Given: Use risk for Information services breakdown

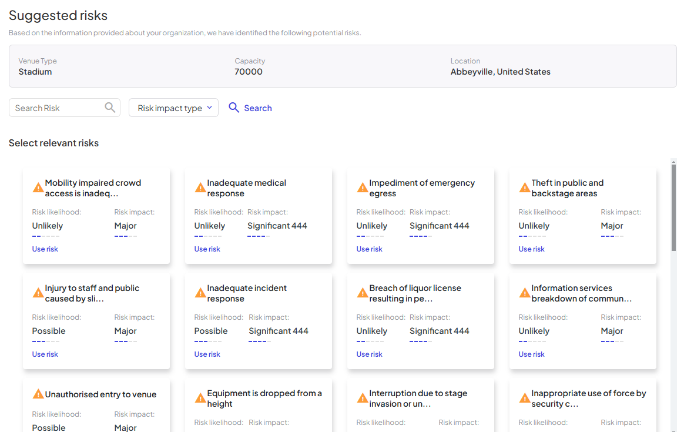Looking at the screenshot, I should [x=531, y=354].
